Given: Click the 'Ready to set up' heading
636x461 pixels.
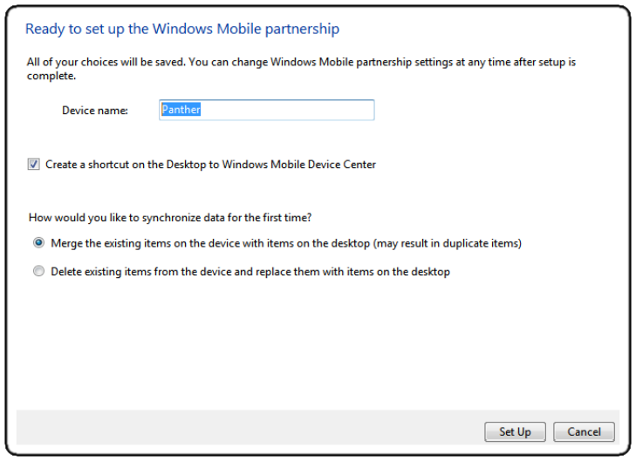Looking at the screenshot, I should [182, 29].
